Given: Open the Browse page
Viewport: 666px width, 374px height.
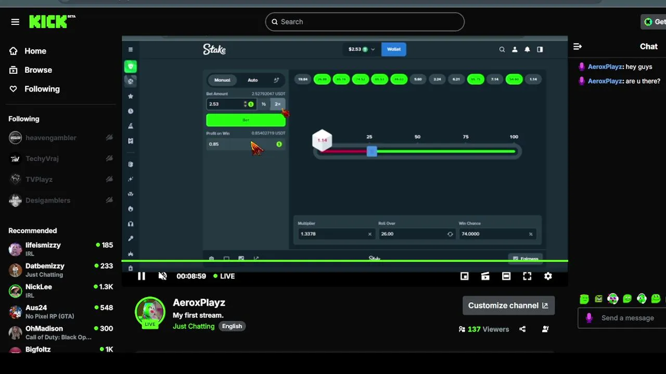Looking at the screenshot, I should tap(30, 70).
